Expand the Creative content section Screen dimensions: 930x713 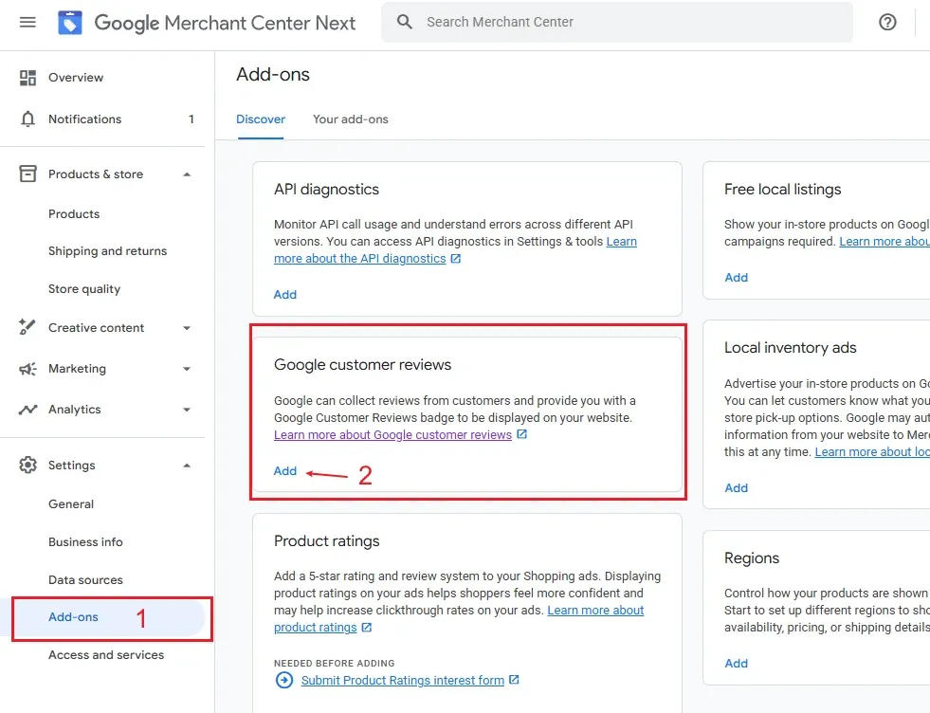click(187, 327)
